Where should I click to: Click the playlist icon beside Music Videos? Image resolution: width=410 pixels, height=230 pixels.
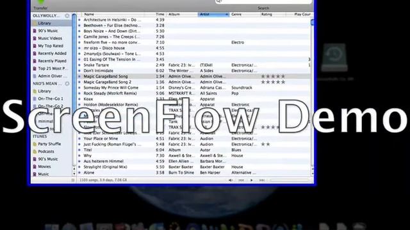(x=35, y=38)
